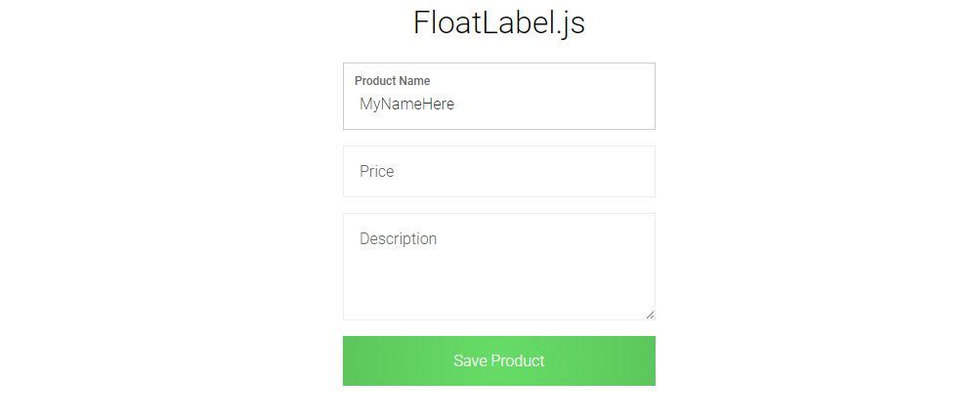Click the green Save Product button's right edge
Screen dimensions: 977x420
(649, 361)
